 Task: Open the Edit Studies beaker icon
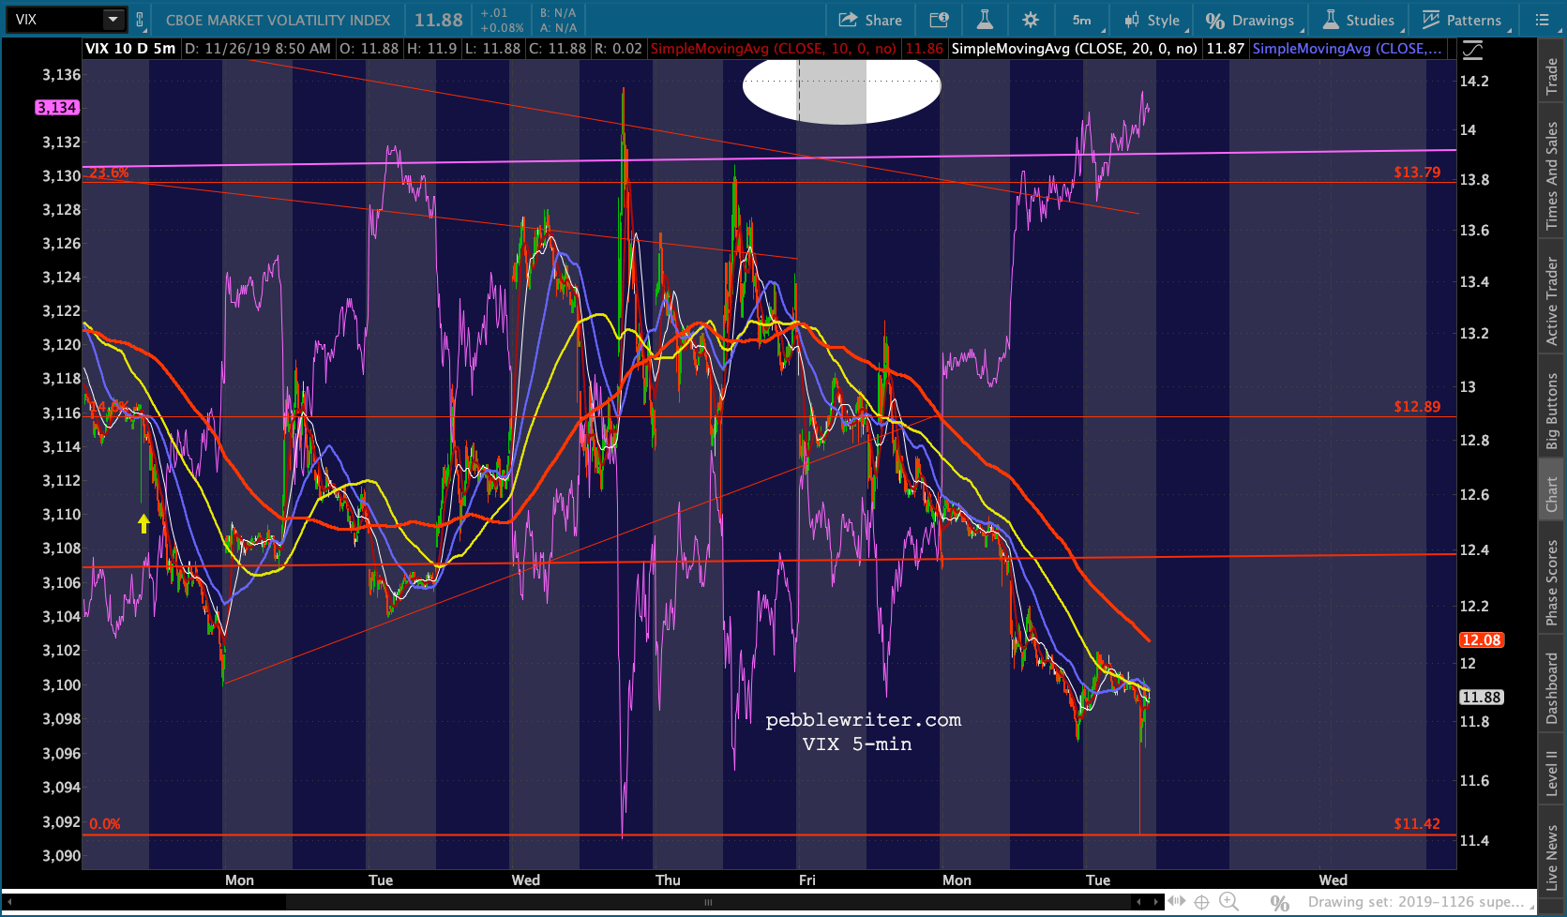(984, 20)
